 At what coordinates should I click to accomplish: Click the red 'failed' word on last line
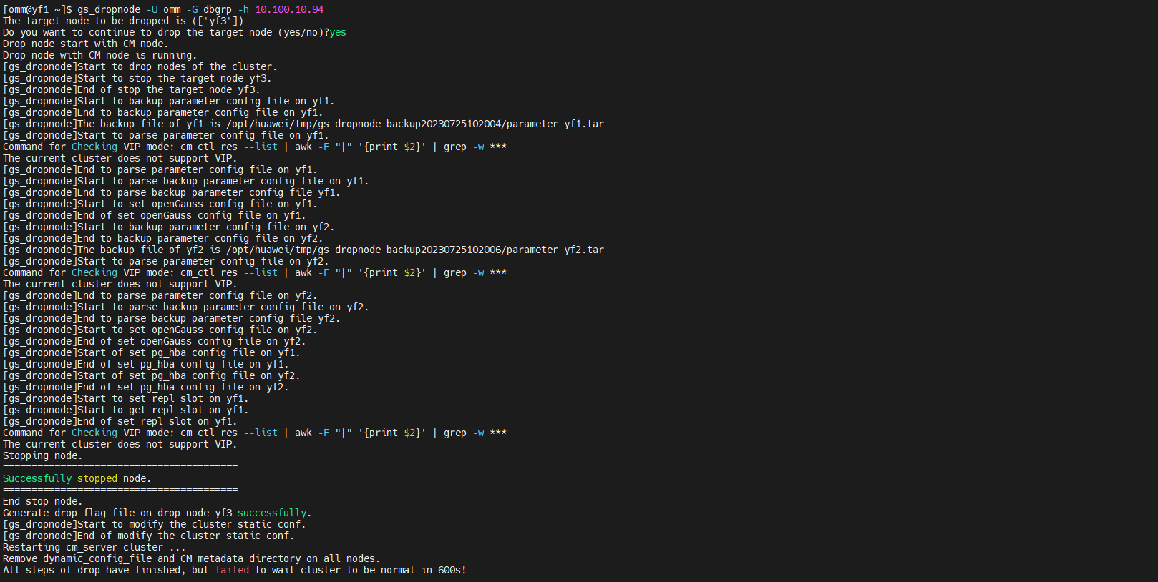point(232,570)
